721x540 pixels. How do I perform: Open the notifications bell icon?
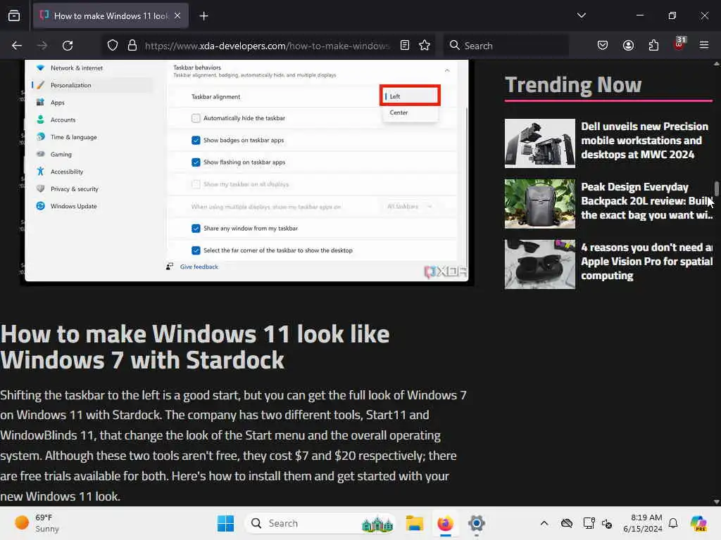tap(673, 523)
